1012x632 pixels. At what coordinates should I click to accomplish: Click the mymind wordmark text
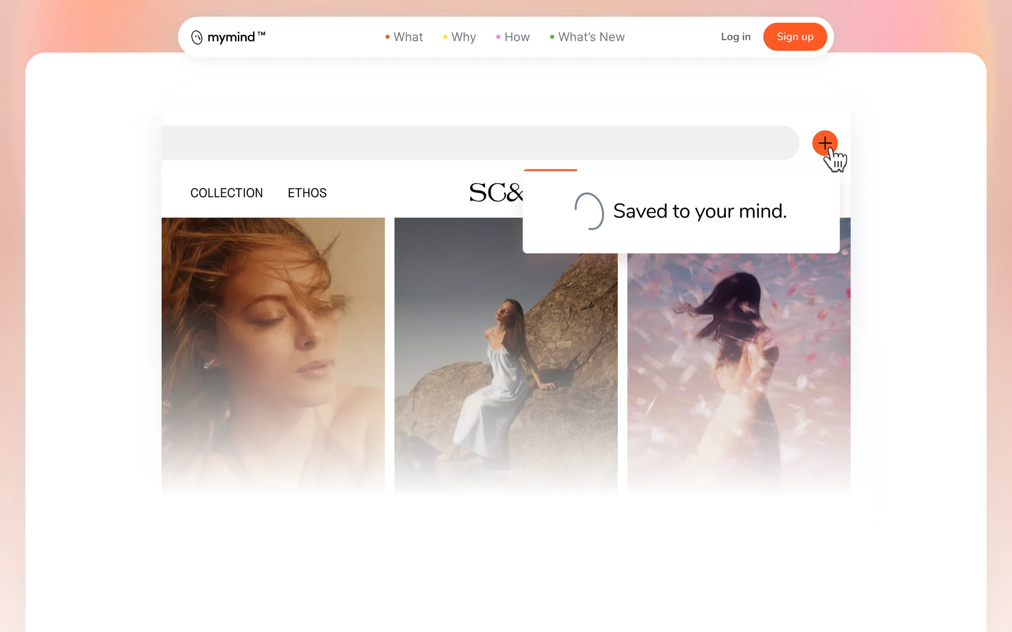point(232,37)
